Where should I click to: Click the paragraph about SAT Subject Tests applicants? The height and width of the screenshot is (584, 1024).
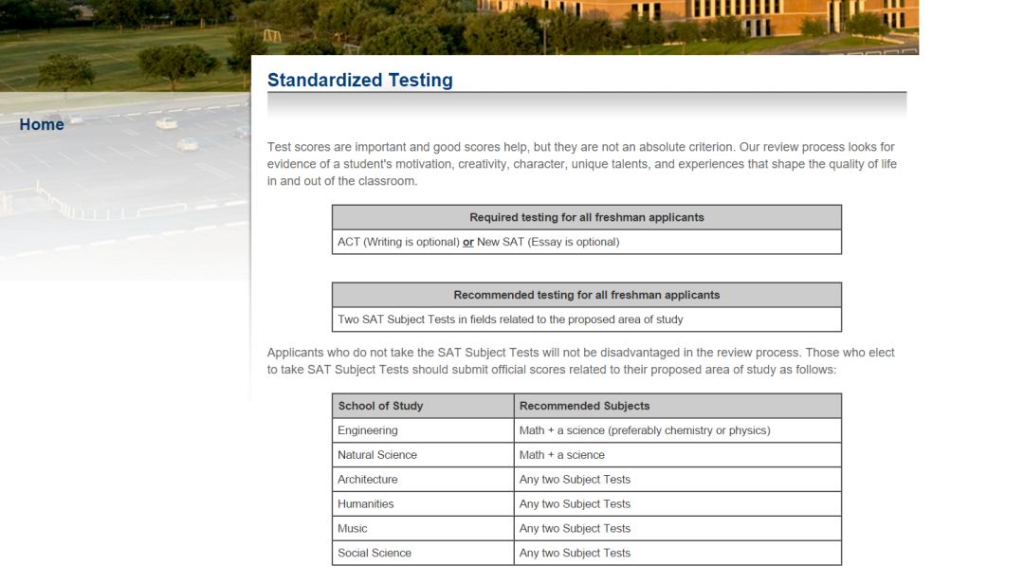[580, 360]
